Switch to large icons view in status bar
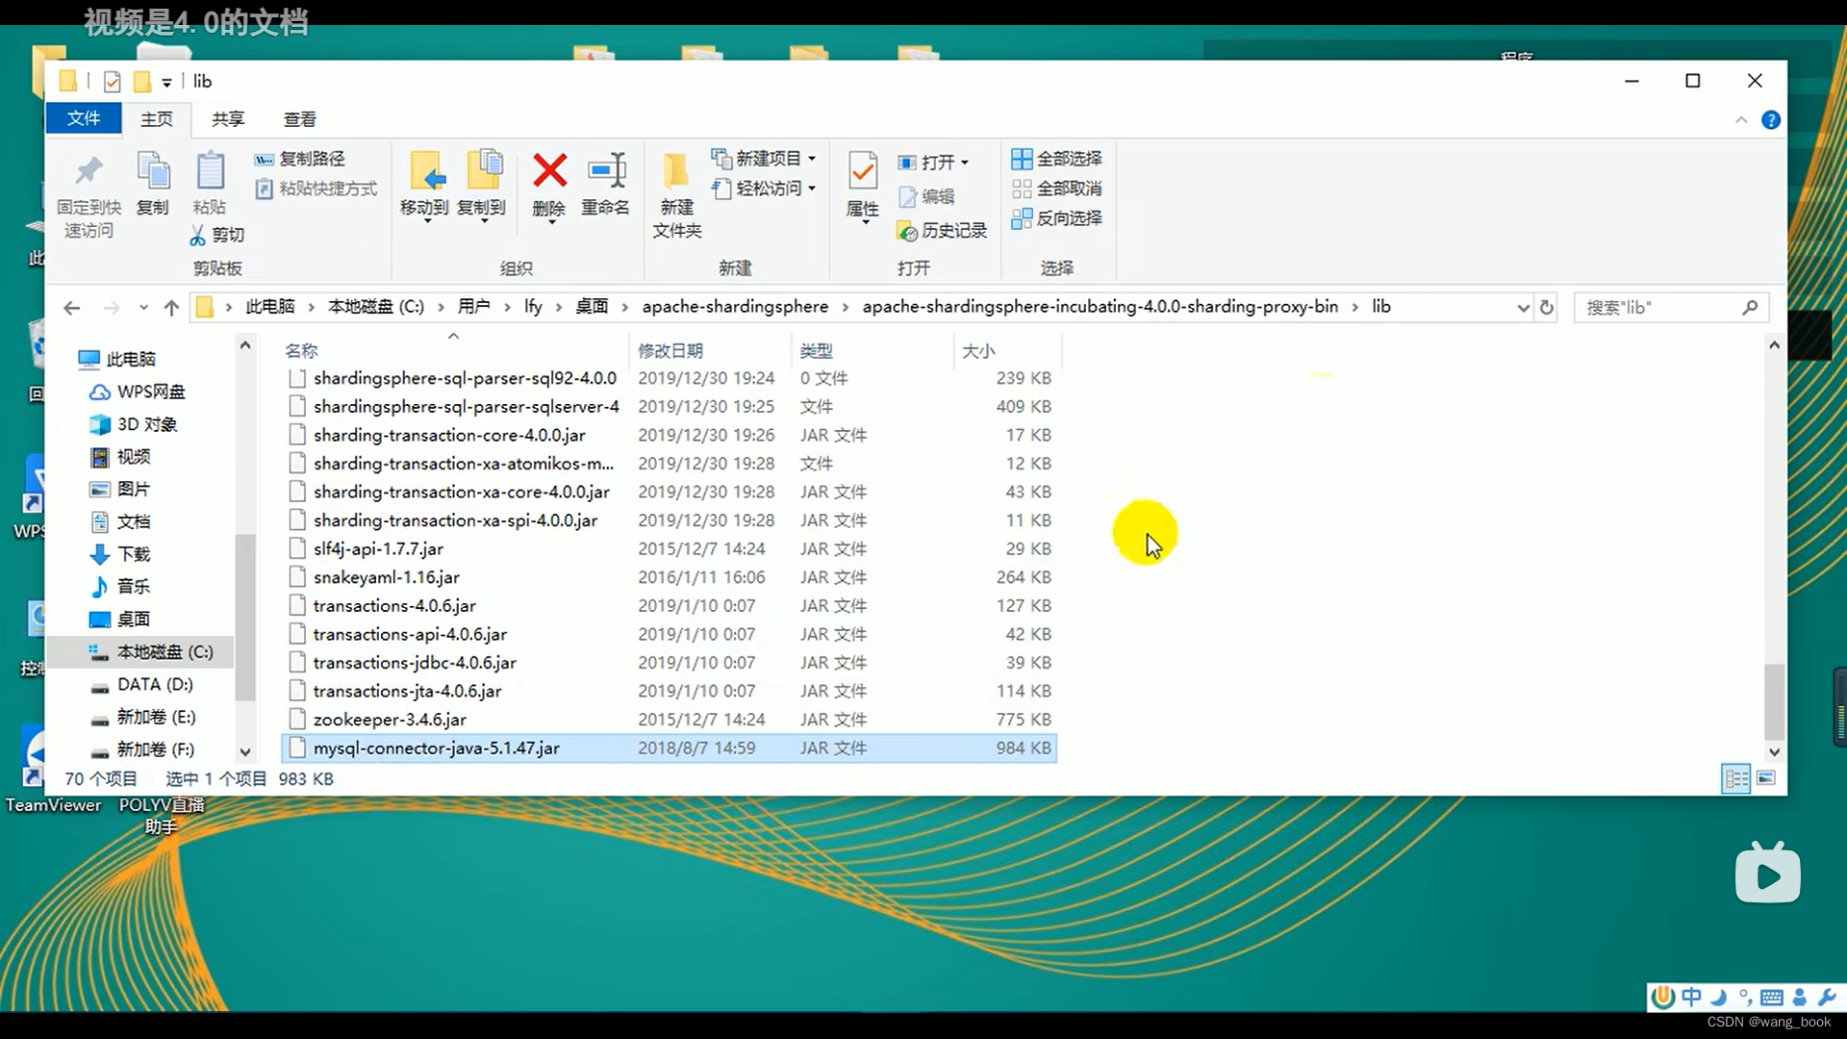The width and height of the screenshot is (1847, 1039). tap(1766, 778)
